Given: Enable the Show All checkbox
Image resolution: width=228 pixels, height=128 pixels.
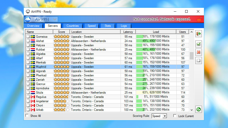Looking at the screenshot, I should point(27,116).
